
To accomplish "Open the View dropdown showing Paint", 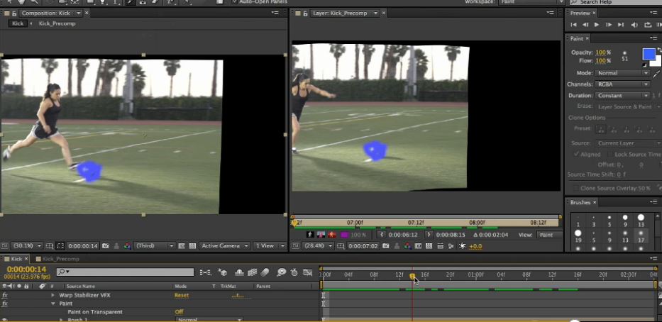I will [549, 235].
